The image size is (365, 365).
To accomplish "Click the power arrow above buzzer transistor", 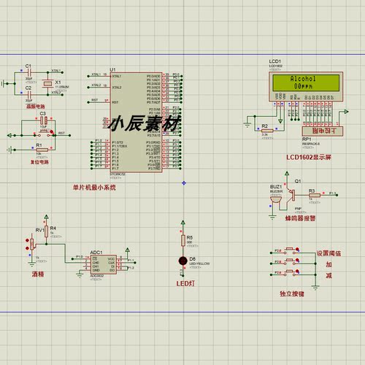I will point(287,174).
